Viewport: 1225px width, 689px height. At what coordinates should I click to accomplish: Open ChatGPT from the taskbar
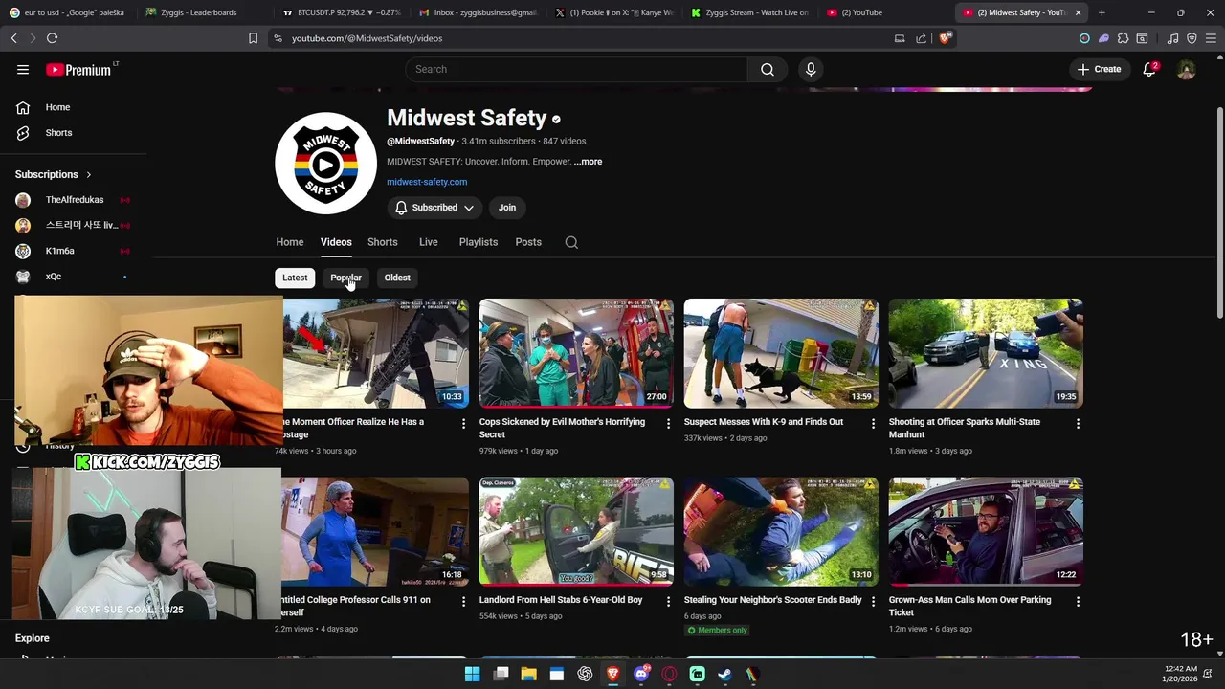pyautogui.click(x=585, y=674)
